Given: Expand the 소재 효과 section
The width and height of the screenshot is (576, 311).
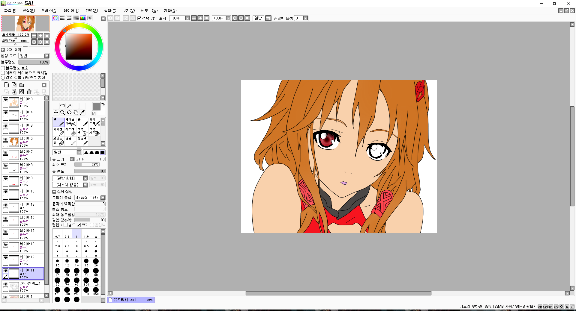Looking at the screenshot, I should (x=3, y=50).
